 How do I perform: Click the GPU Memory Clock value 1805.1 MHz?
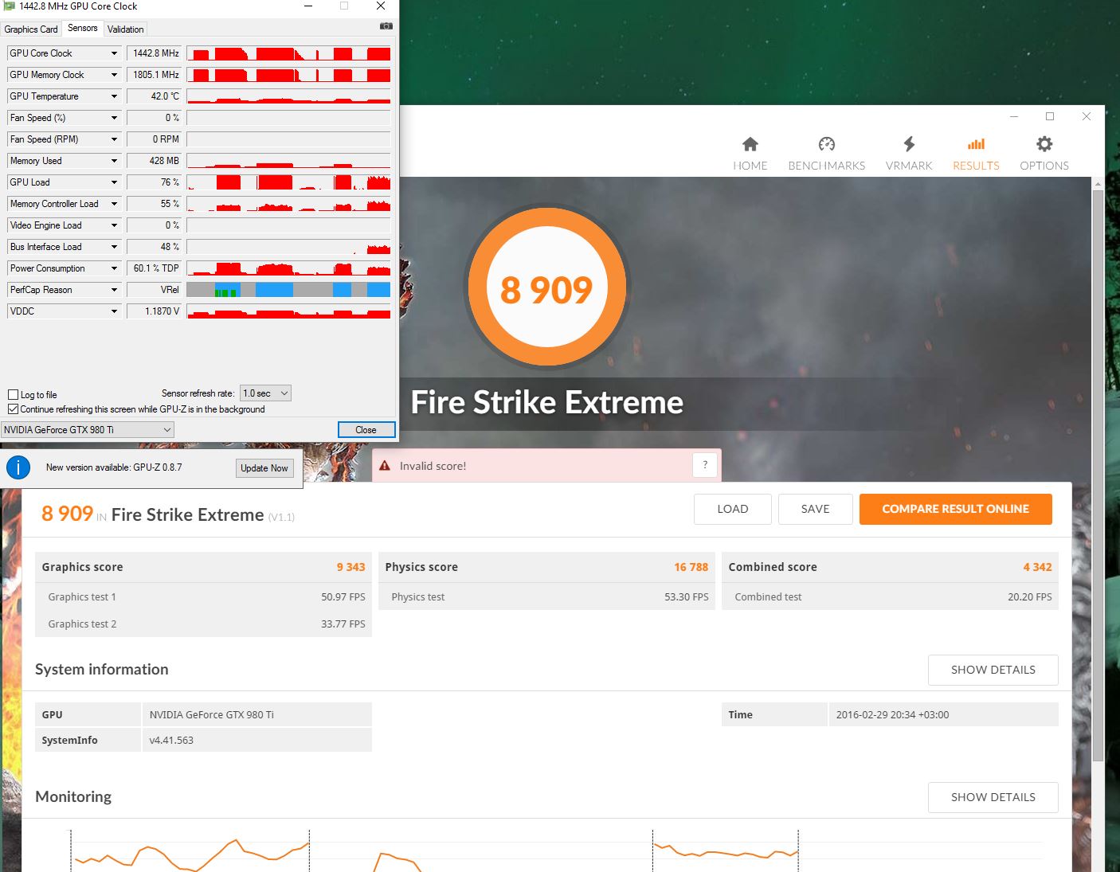tap(155, 75)
